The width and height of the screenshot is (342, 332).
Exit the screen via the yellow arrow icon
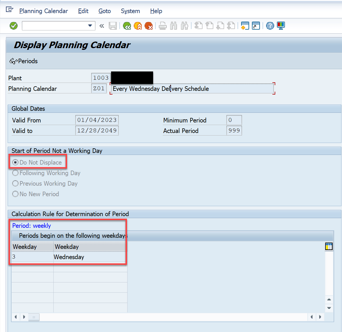pyautogui.click(x=138, y=26)
